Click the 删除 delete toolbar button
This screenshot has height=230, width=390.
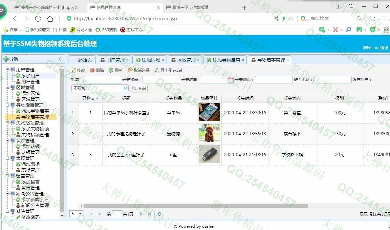[97, 70]
